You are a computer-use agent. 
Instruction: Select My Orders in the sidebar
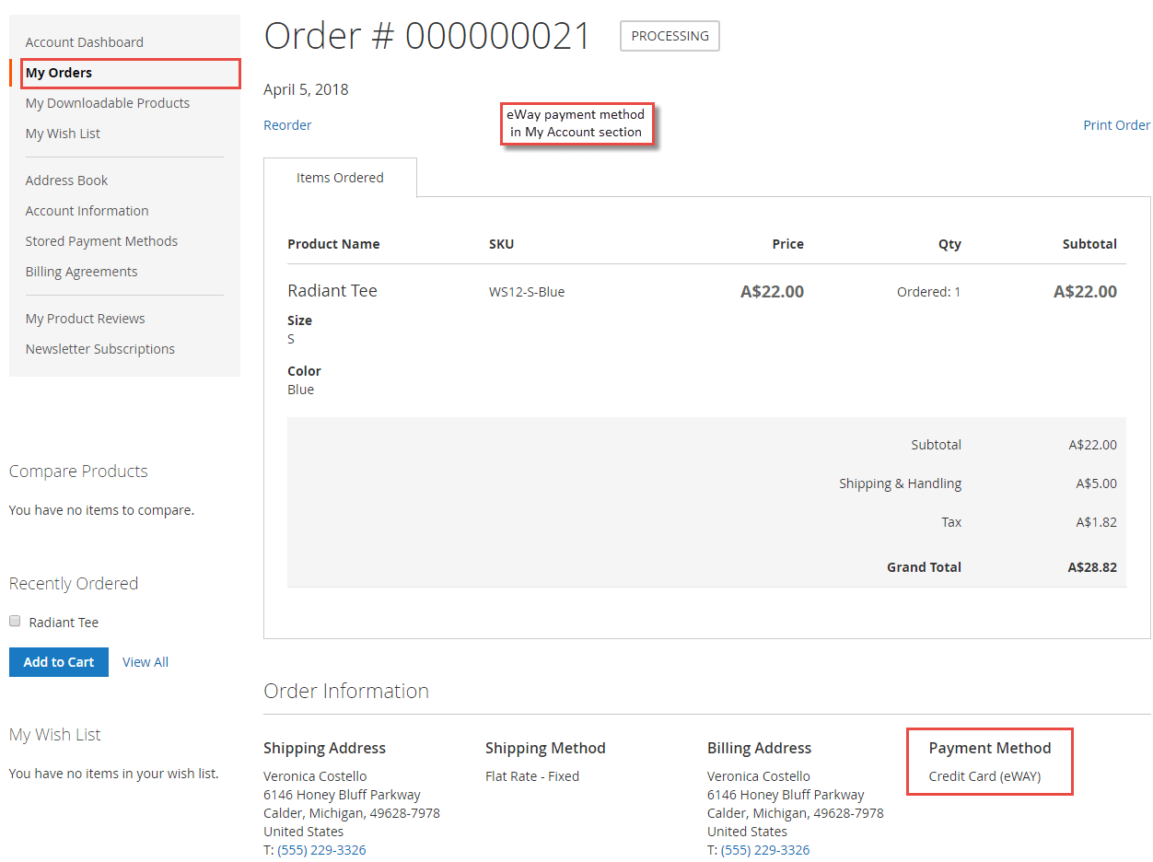pyautogui.click(x=59, y=72)
